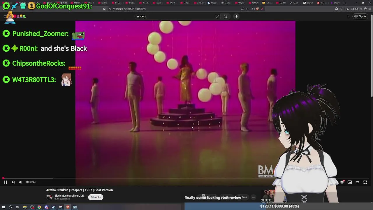Click the YouTube search magnifier button
This screenshot has width=373, height=210.
225,16
